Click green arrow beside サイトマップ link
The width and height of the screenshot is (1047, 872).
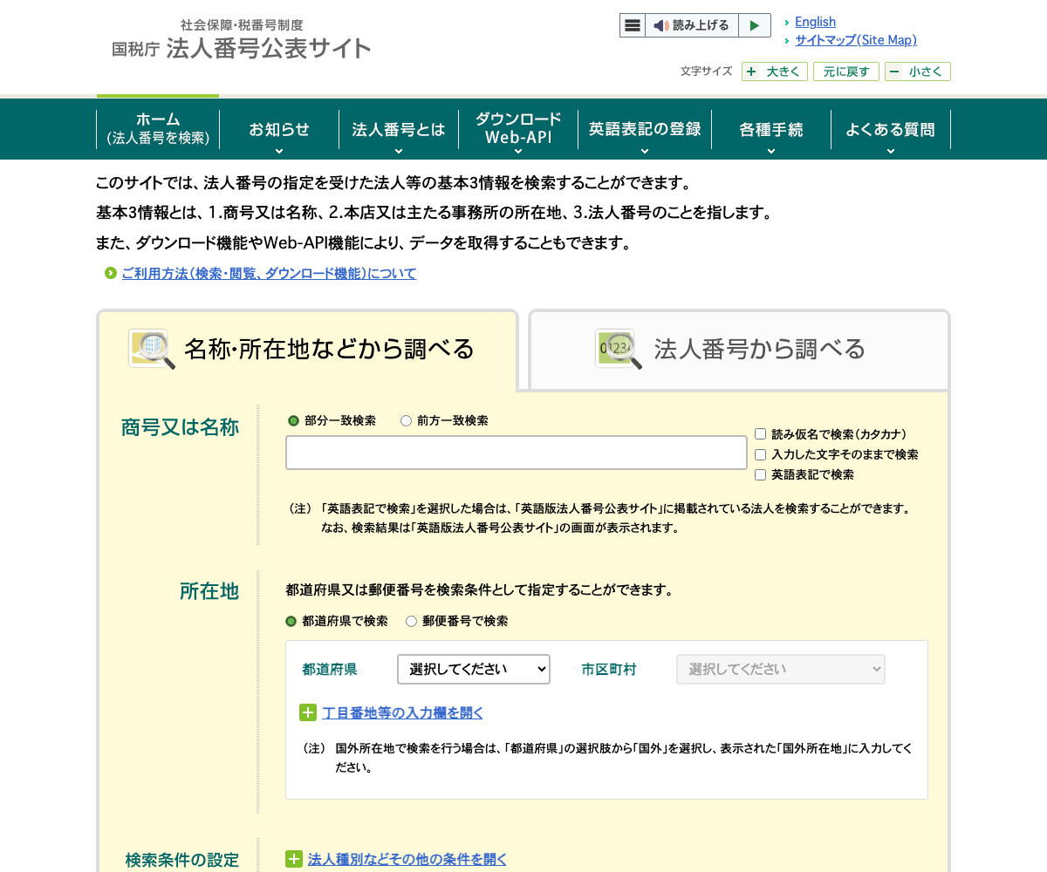787,40
